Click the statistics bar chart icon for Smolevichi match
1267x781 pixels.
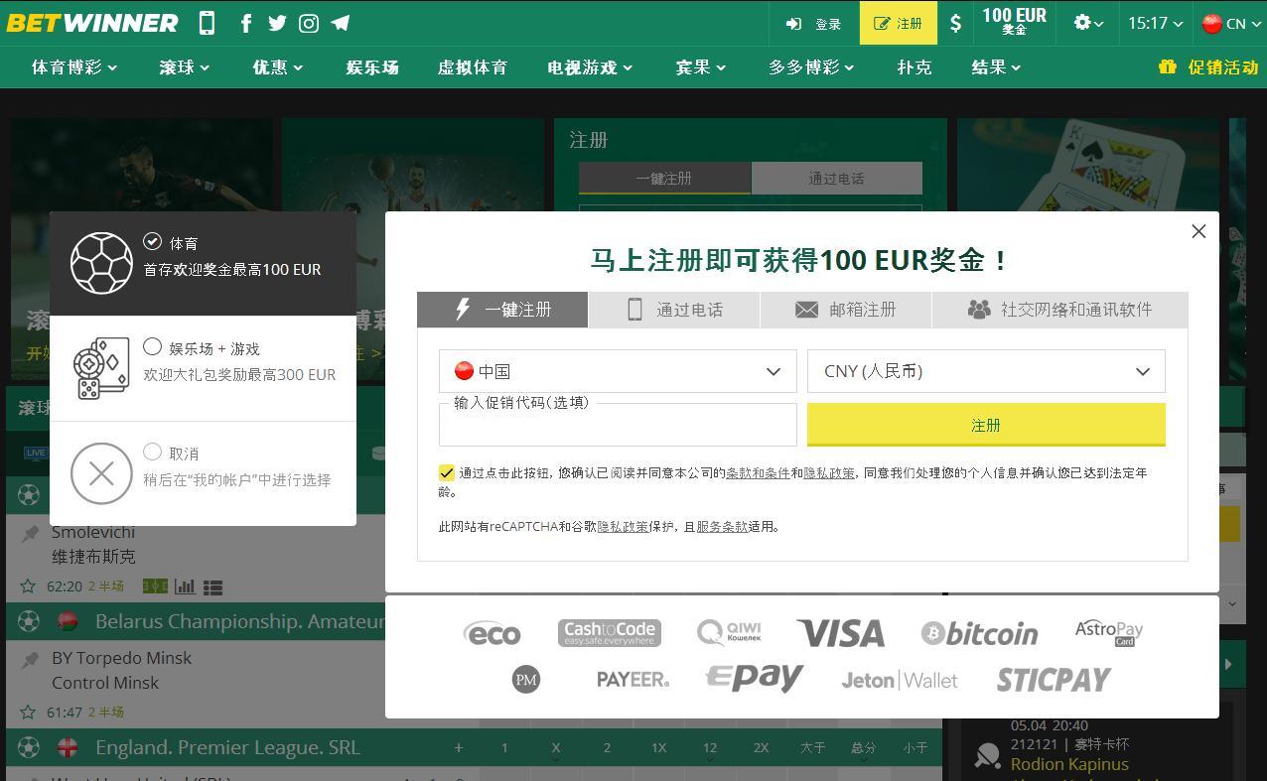click(x=185, y=586)
